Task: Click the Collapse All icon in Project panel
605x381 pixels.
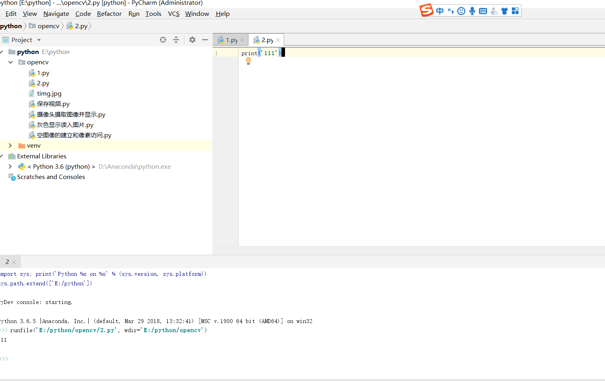Action: coord(176,40)
